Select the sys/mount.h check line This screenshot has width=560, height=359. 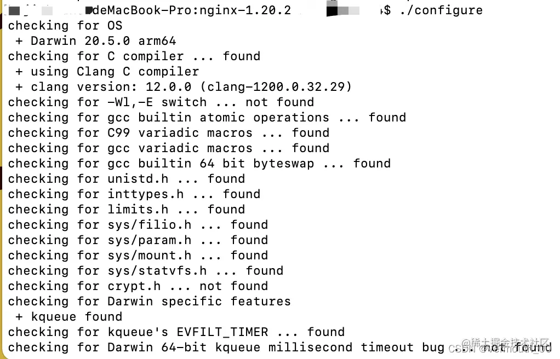coord(138,256)
